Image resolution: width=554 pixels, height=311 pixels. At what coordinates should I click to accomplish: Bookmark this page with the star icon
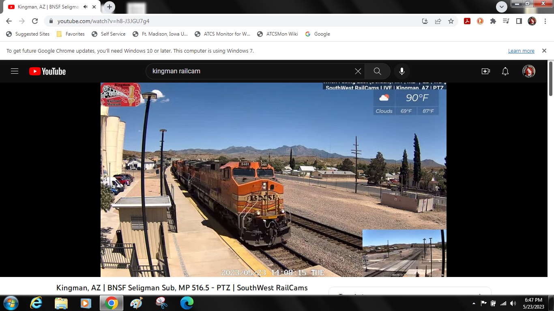pos(451,21)
